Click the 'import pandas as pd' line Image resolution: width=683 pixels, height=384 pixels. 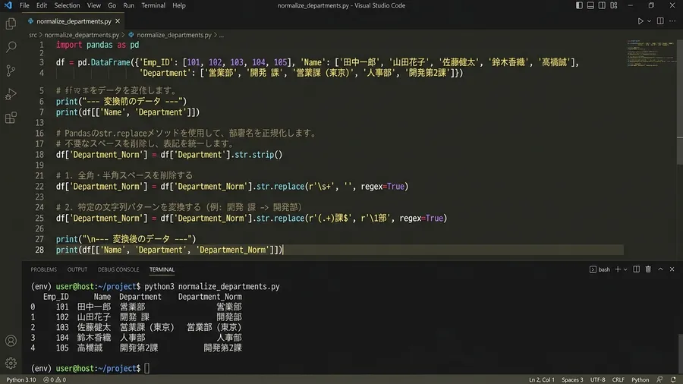point(98,45)
